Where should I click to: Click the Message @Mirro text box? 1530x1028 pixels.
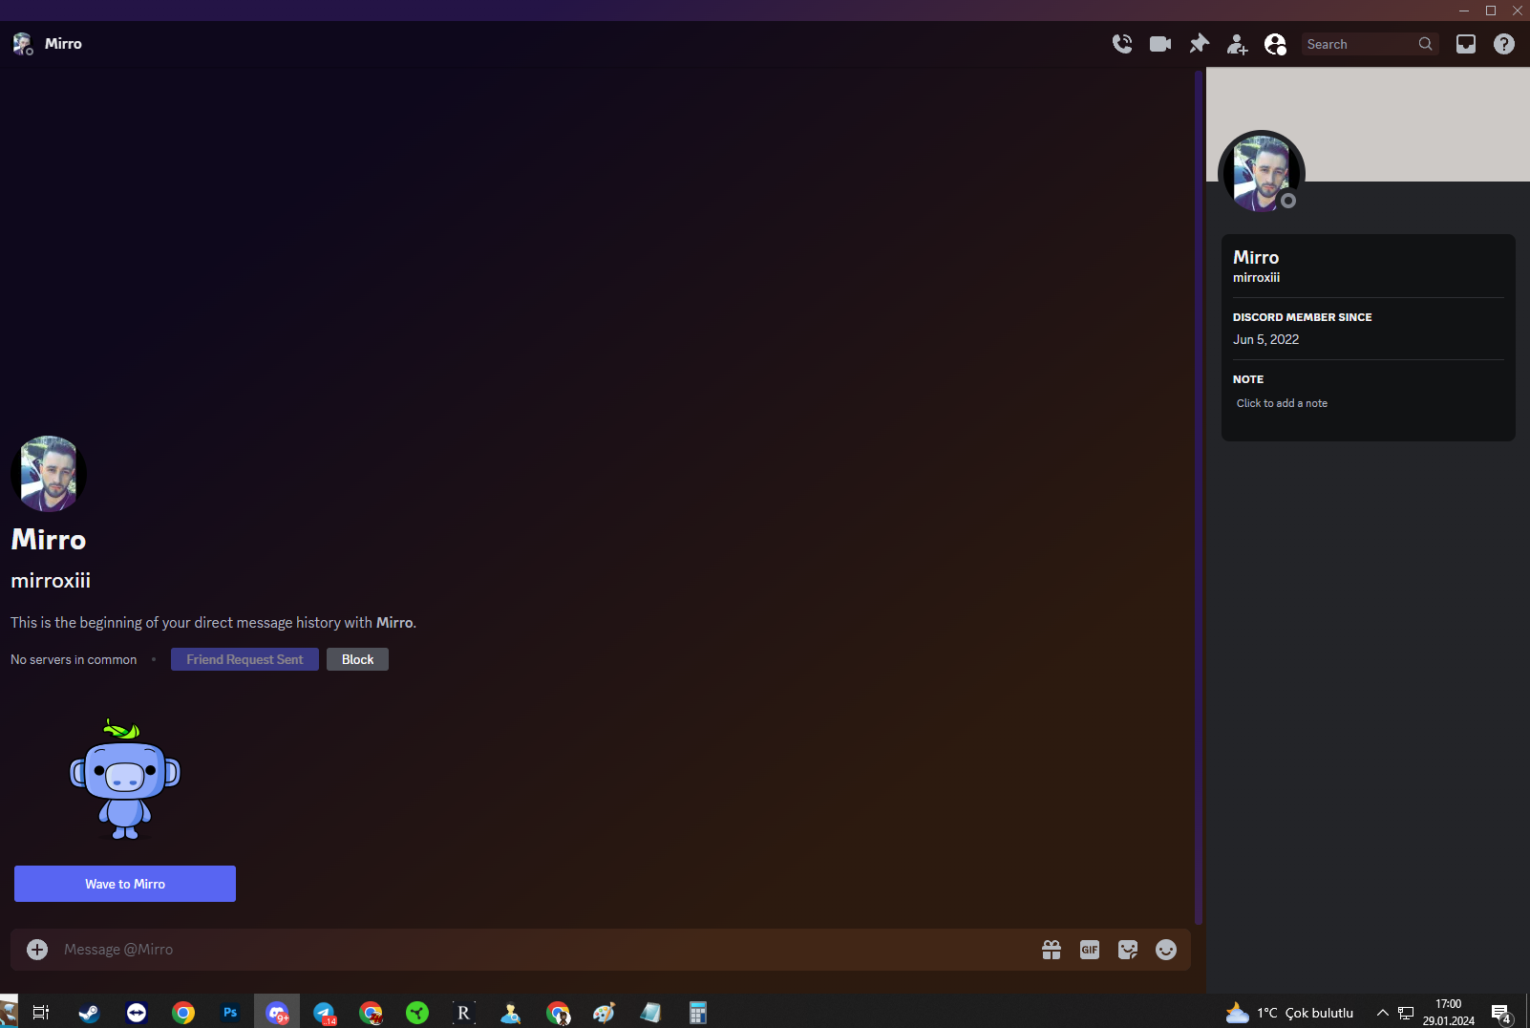(x=544, y=950)
